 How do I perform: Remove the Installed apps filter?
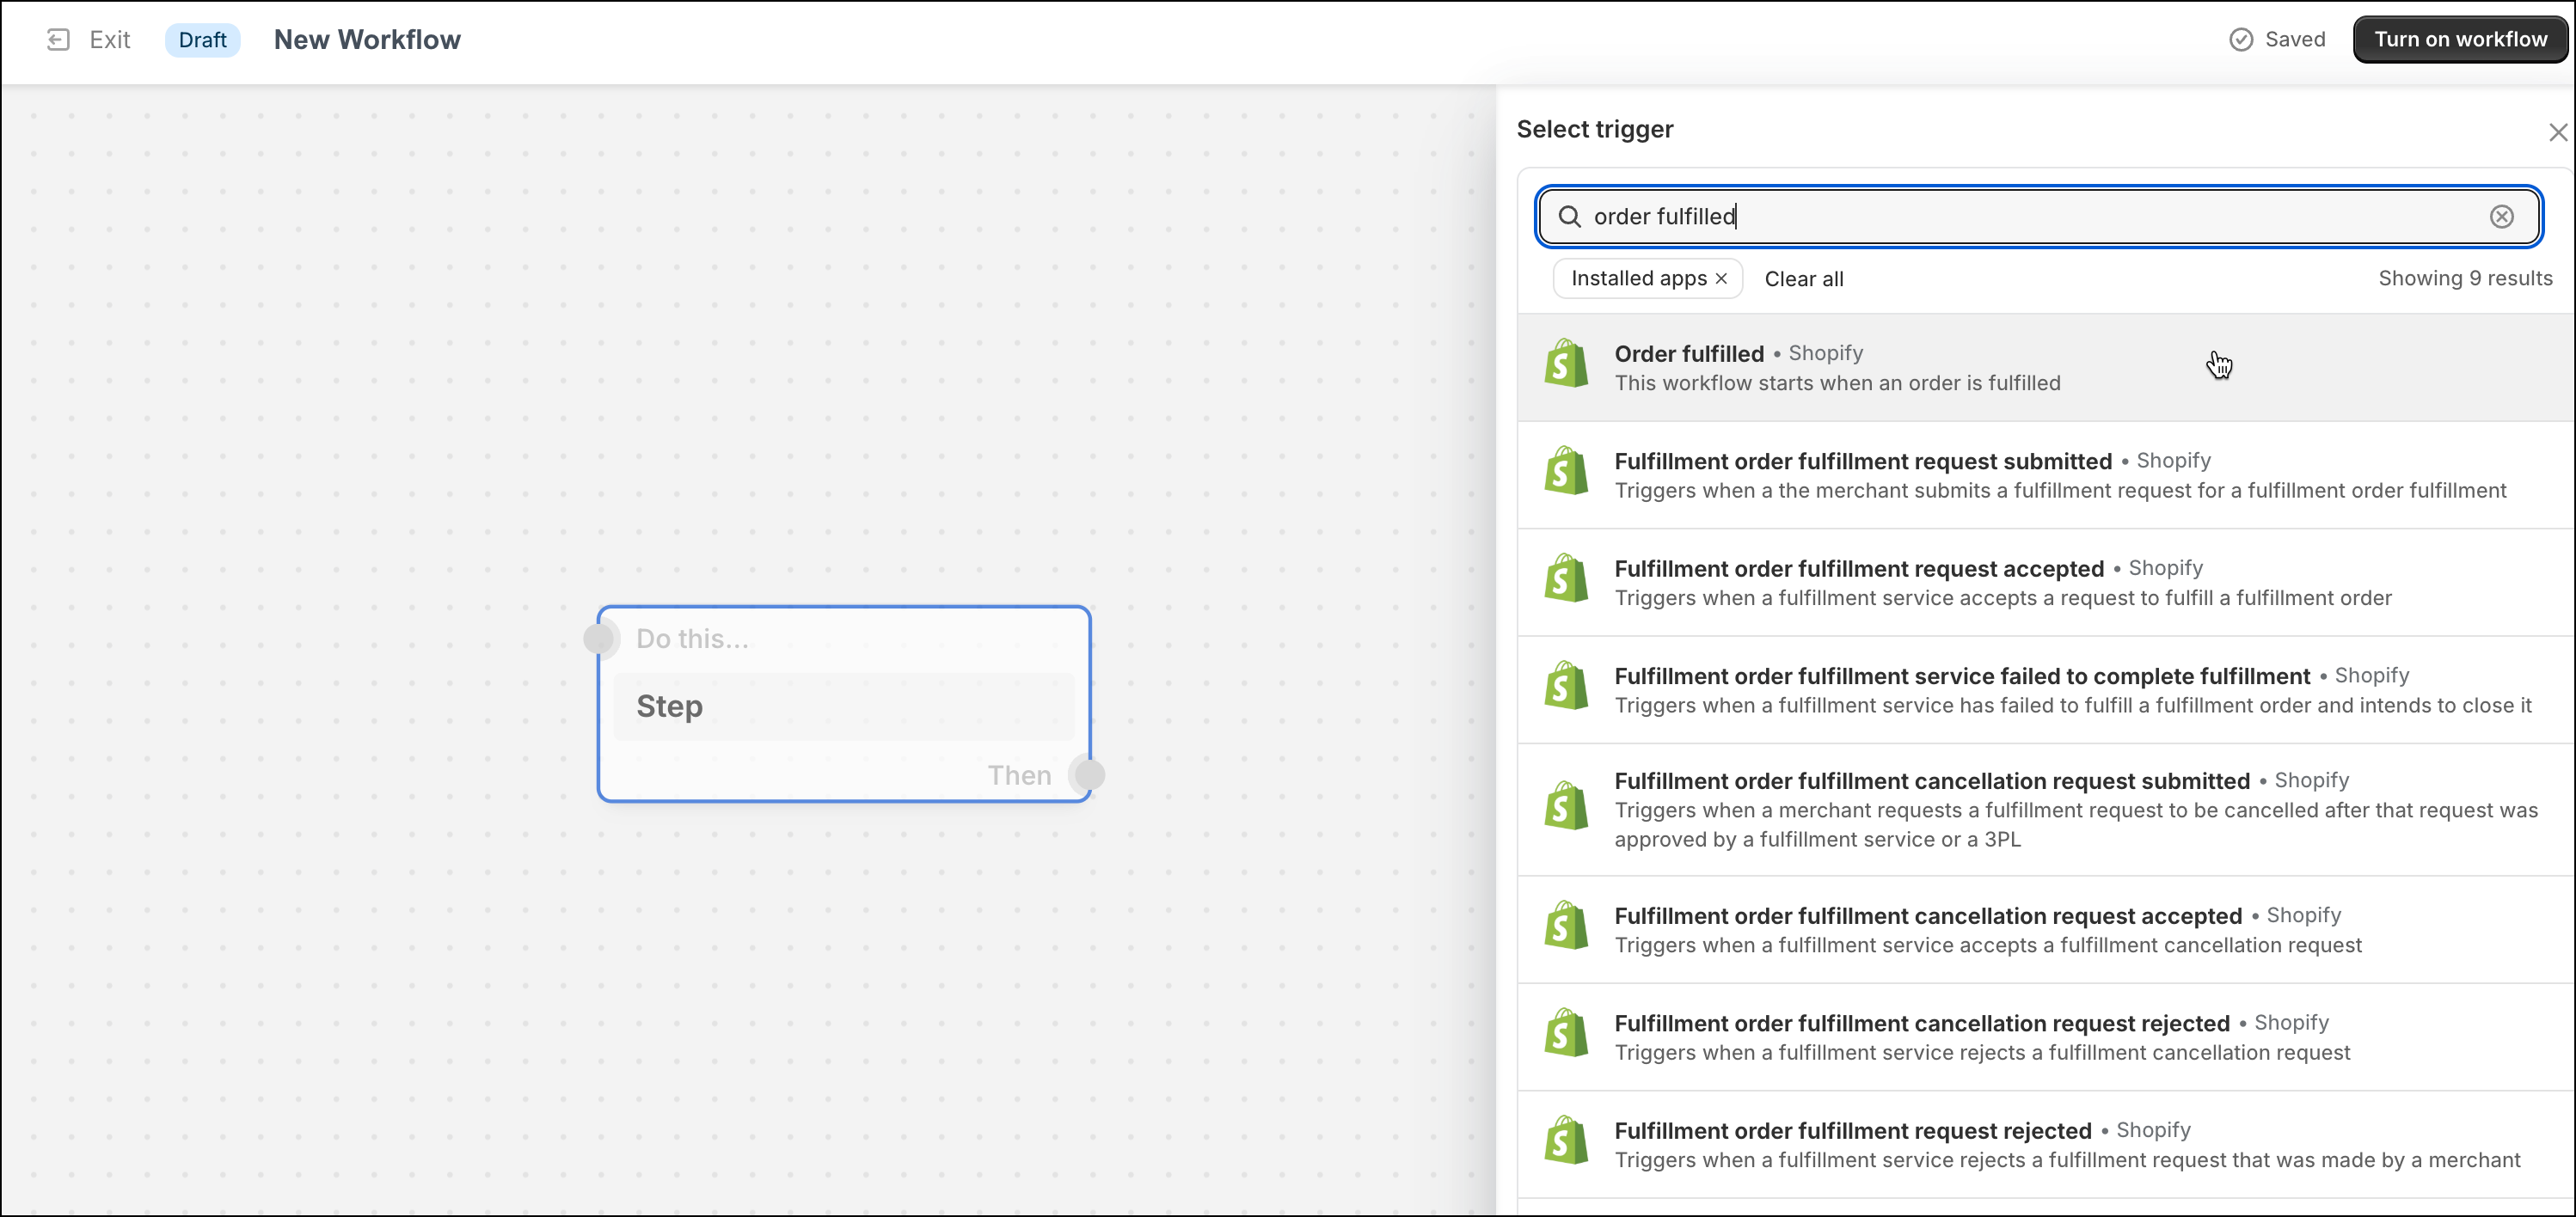(x=1721, y=279)
